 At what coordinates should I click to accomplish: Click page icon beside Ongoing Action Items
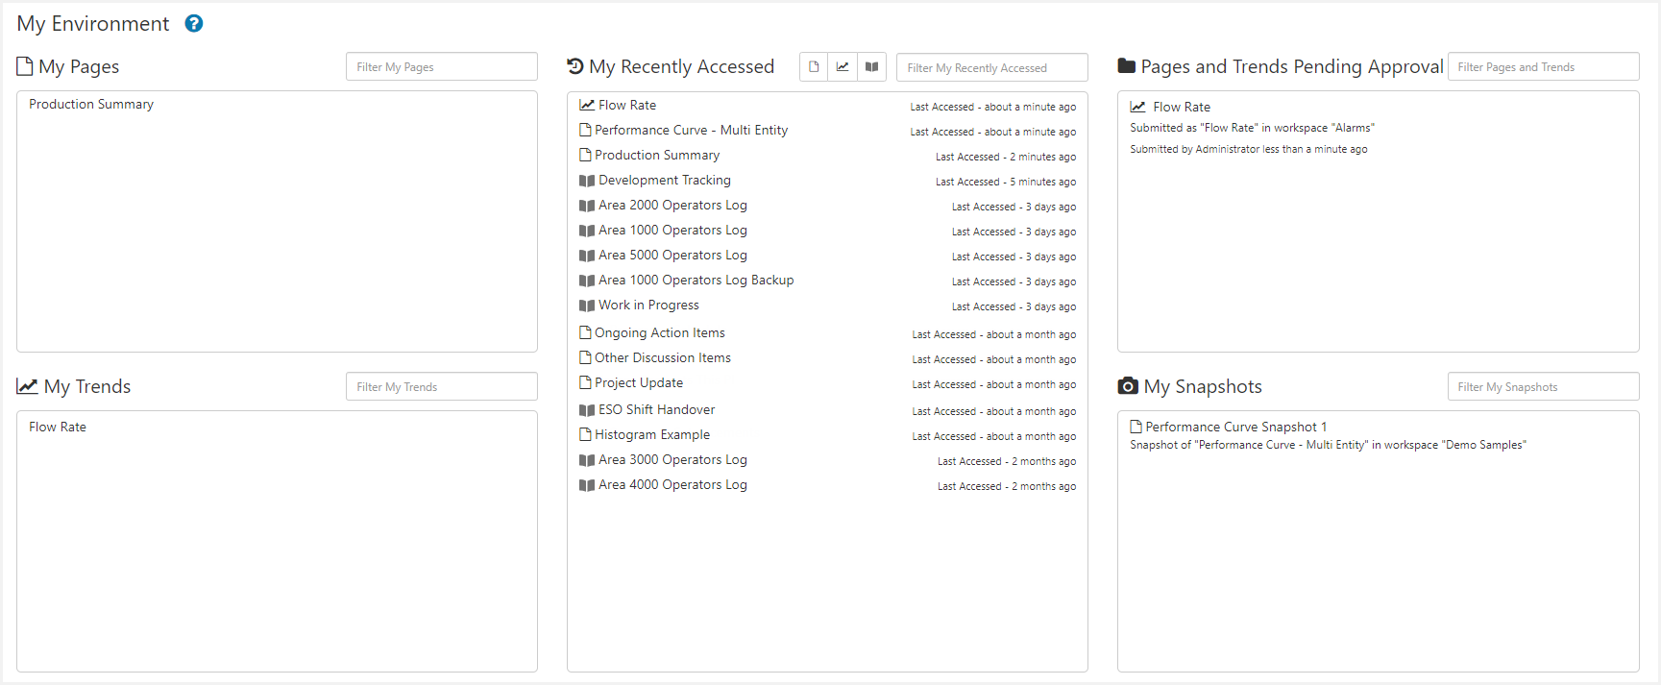[x=585, y=333]
